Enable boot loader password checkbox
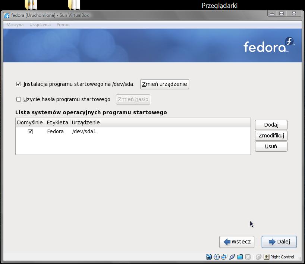The height and width of the screenshot is (264, 305). (19, 99)
